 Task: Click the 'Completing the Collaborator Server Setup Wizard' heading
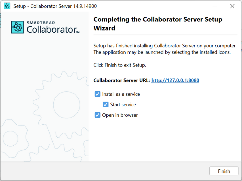(158, 24)
